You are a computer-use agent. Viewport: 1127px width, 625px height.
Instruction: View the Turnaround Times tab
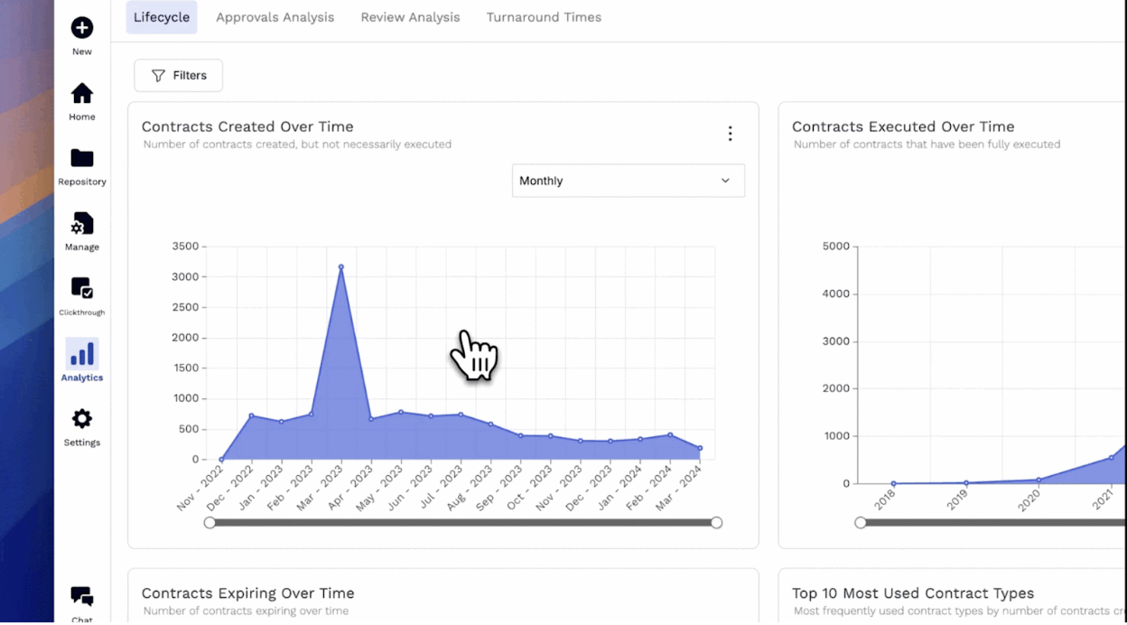544,17
